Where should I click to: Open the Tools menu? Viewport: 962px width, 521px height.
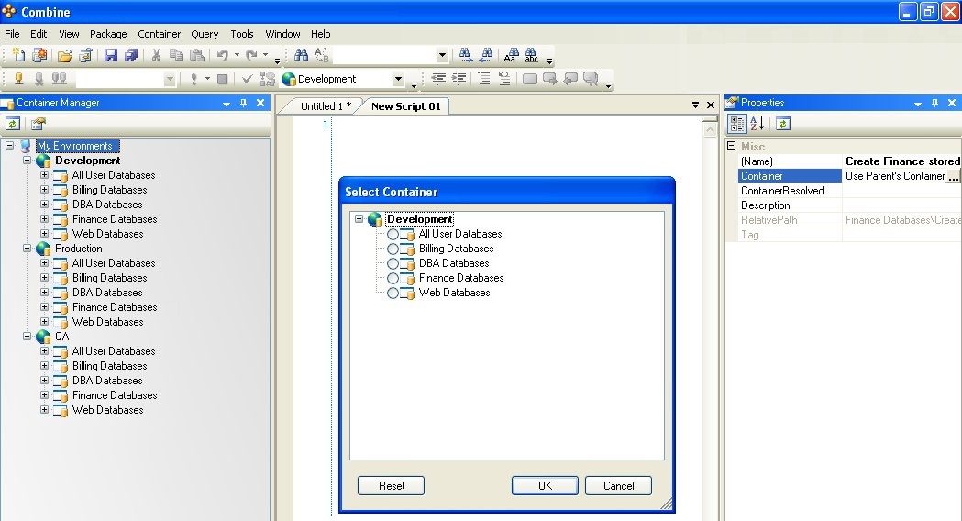pyautogui.click(x=242, y=34)
